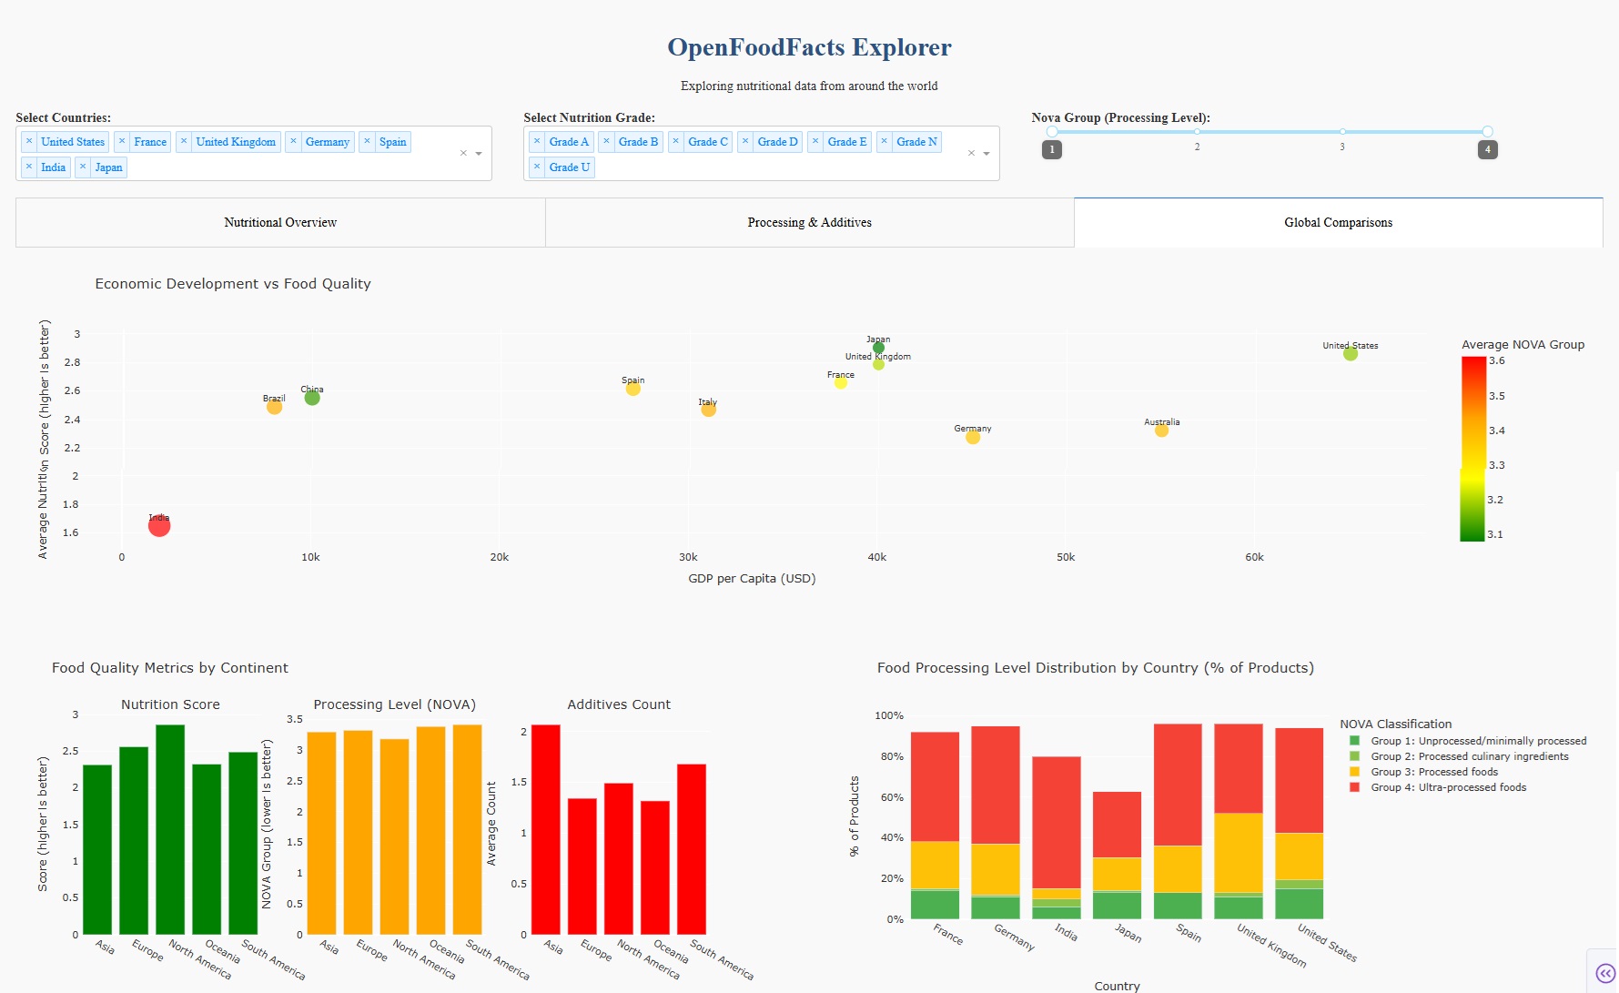Clear all selected nutrition grades
The height and width of the screenshot is (993, 1619).
click(x=971, y=153)
